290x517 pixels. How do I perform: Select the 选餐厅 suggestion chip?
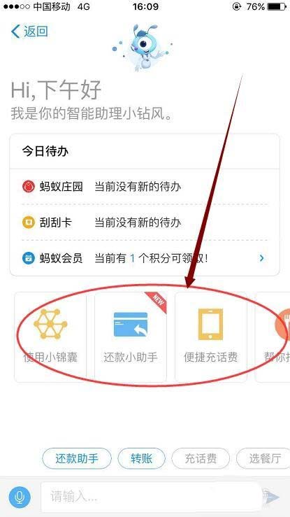pos(263,459)
